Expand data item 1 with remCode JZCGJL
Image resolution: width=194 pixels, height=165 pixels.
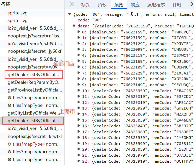click(x=79, y=37)
